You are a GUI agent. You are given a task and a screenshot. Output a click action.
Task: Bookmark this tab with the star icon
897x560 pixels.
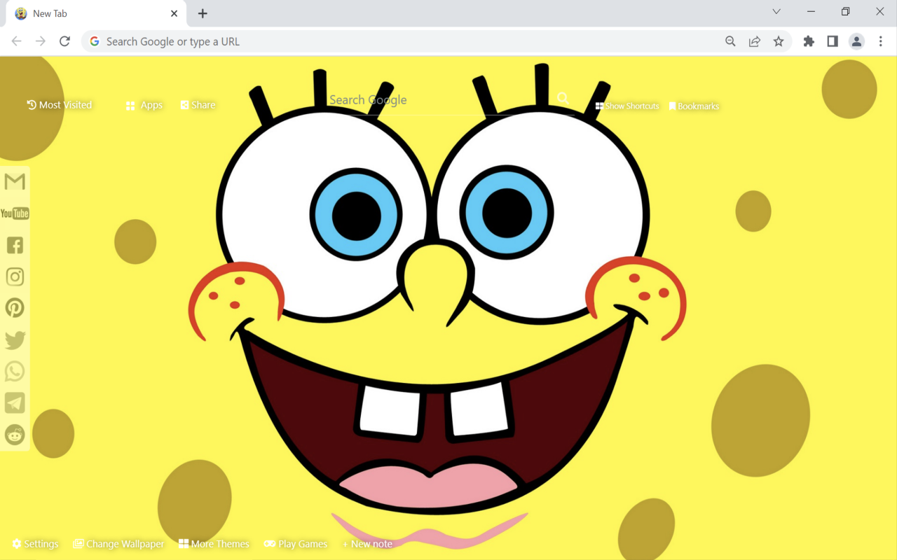pos(779,41)
